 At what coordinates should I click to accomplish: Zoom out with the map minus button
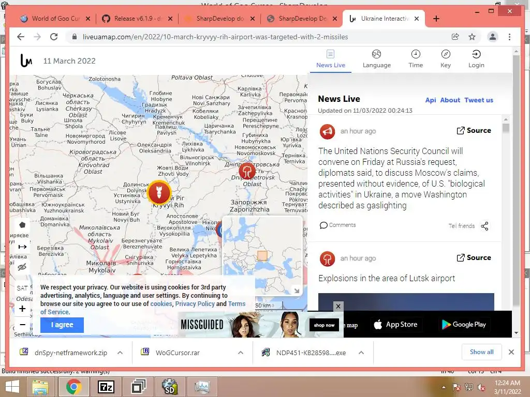click(22, 325)
